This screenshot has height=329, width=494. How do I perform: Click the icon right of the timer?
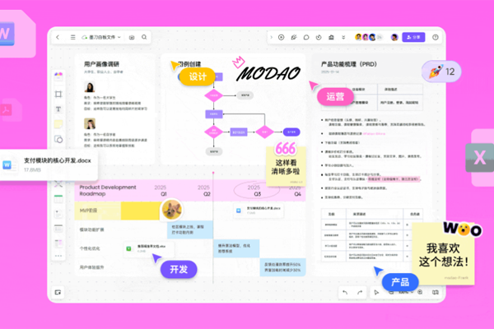click(x=331, y=37)
